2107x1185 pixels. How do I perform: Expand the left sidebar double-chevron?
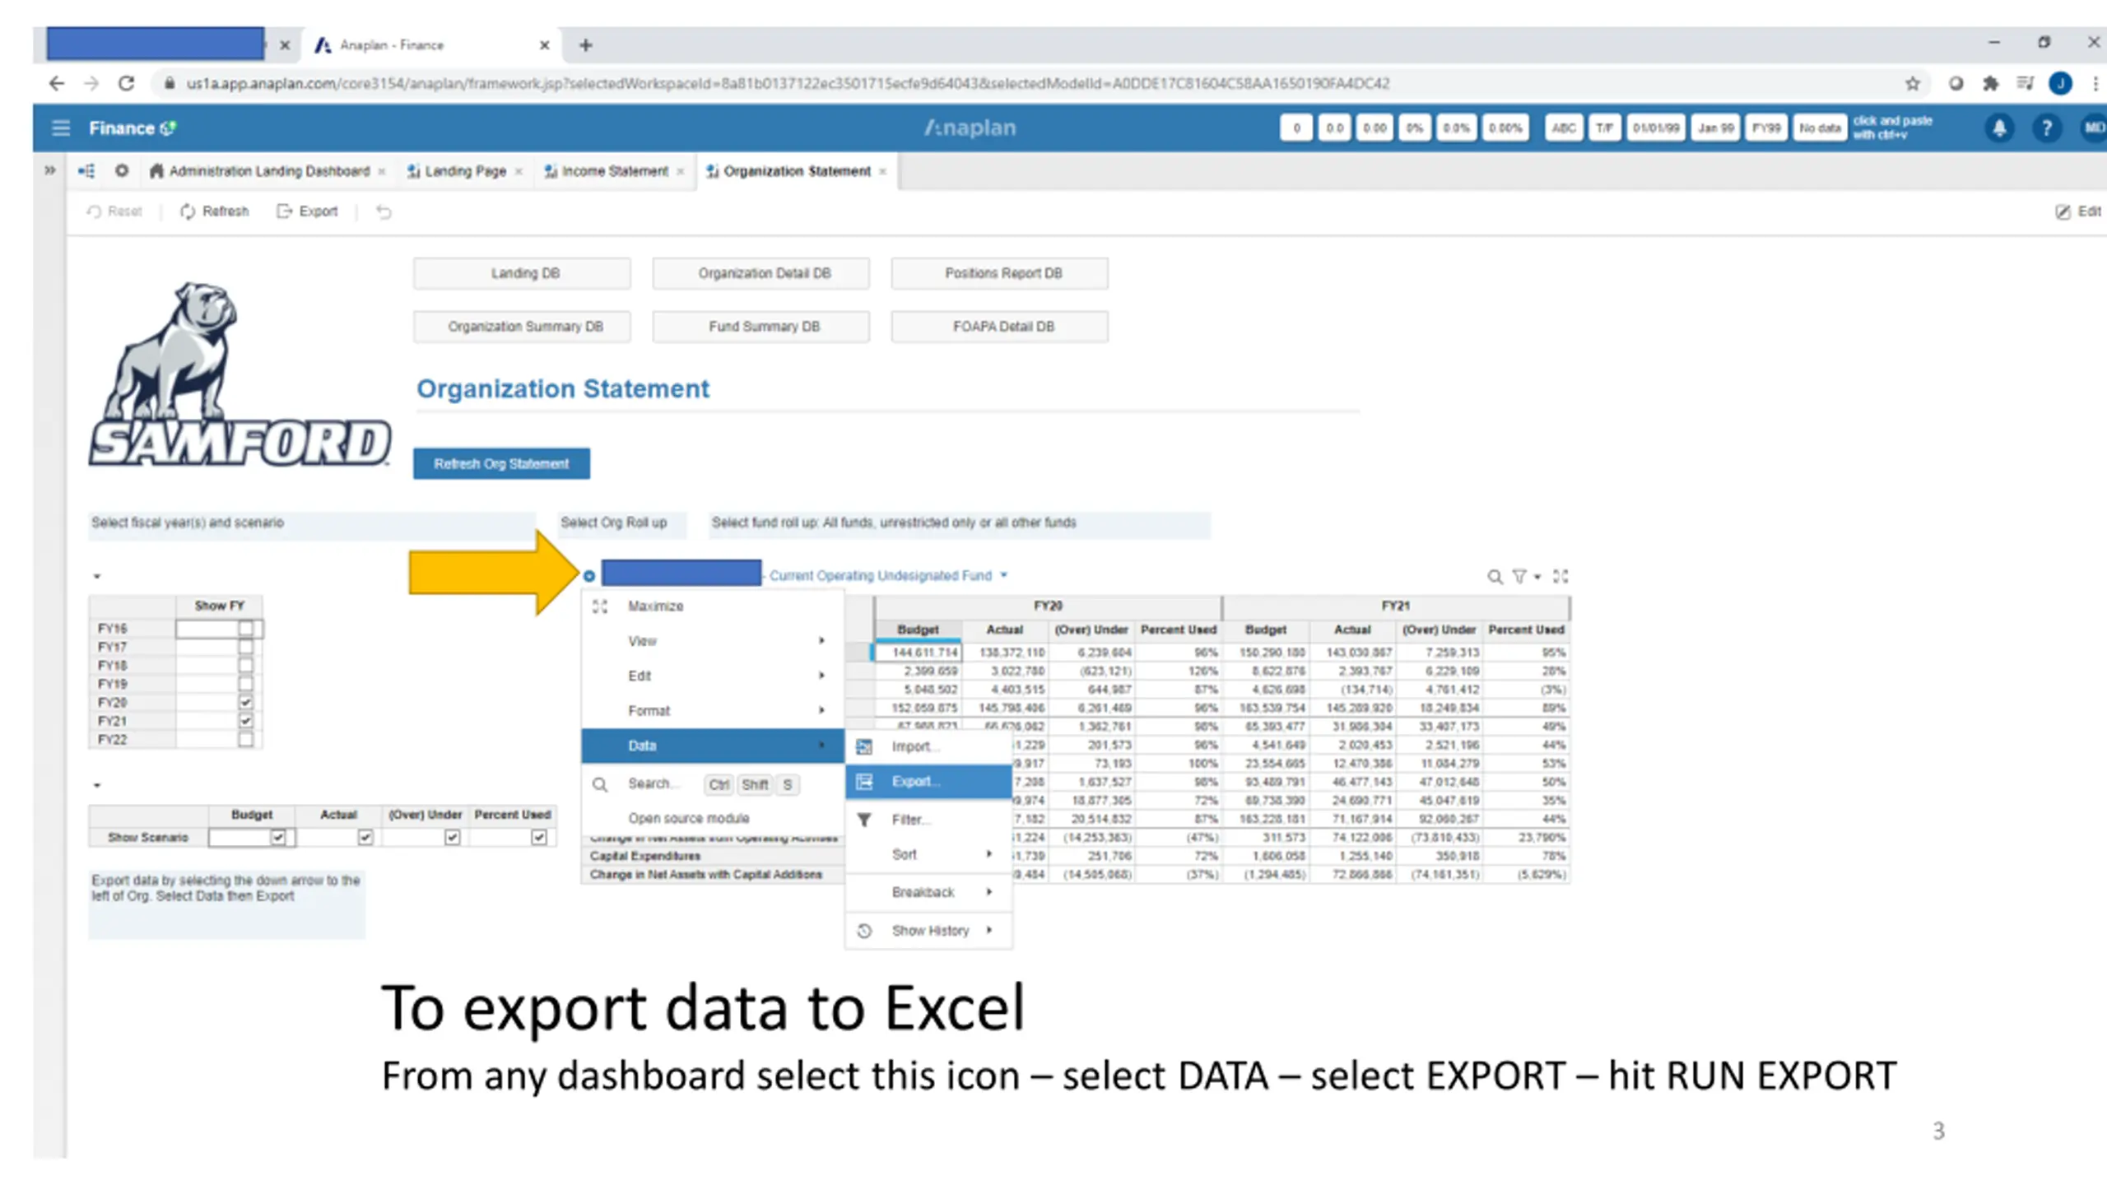[50, 170]
